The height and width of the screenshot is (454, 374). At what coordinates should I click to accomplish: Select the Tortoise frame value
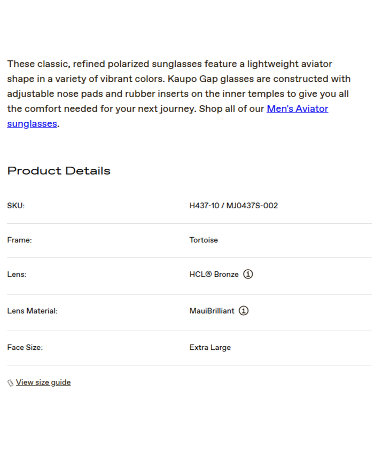(204, 240)
